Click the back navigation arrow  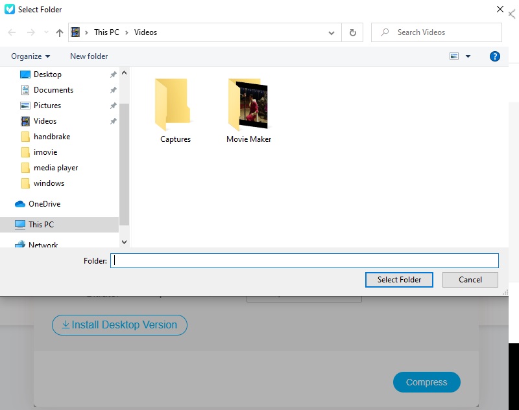coord(11,32)
